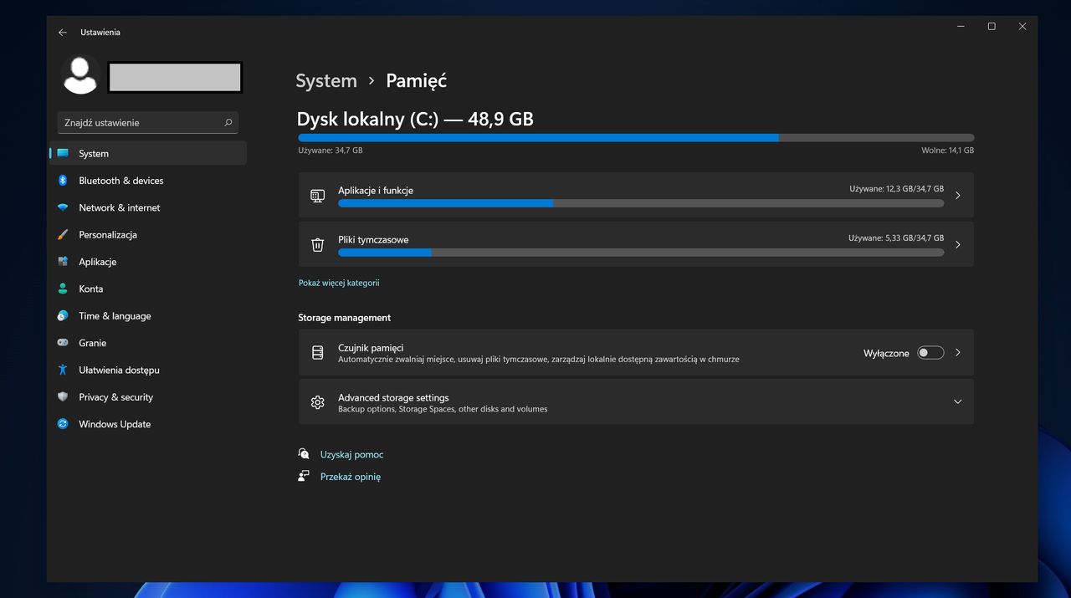1071x598 pixels.
Task: Click the Czujnik pamięci drive icon
Action: [x=317, y=352]
